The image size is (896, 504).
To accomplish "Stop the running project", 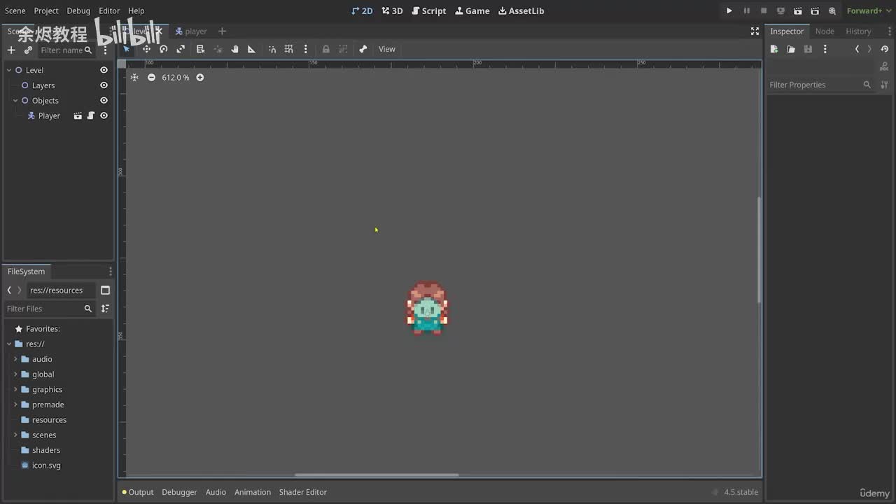I will (764, 10).
